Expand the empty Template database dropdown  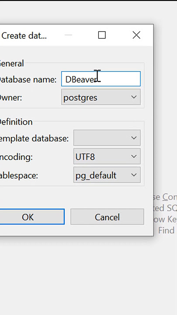point(107,138)
